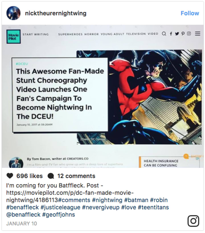
Task: Click the Instagram logo at bottom right
Action: pyautogui.click(x=193, y=221)
